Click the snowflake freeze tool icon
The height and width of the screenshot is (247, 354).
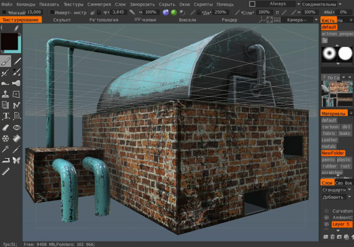(6, 138)
